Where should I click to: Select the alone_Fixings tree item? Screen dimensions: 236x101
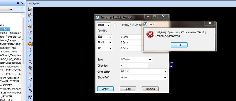point(8,40)
